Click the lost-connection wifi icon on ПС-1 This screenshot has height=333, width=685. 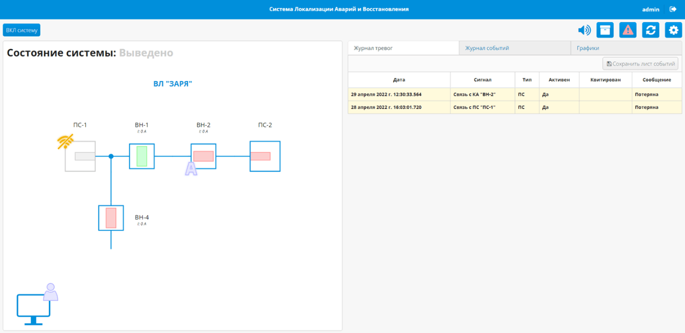point(66,142)
